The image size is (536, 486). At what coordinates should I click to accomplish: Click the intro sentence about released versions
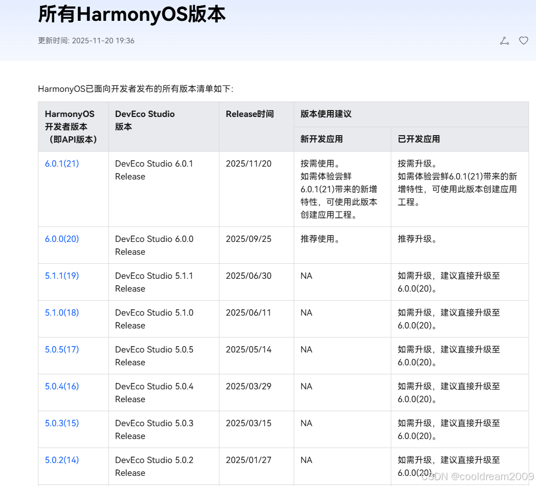(x=136, y=89)
